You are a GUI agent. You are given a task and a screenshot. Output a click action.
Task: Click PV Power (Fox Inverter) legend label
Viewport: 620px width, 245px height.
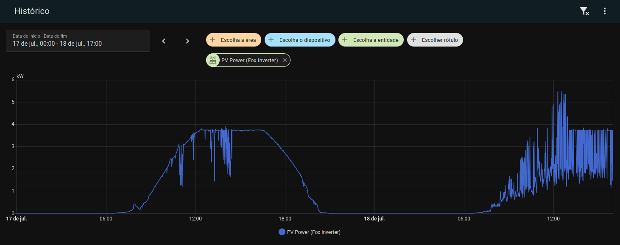[314, 232]
